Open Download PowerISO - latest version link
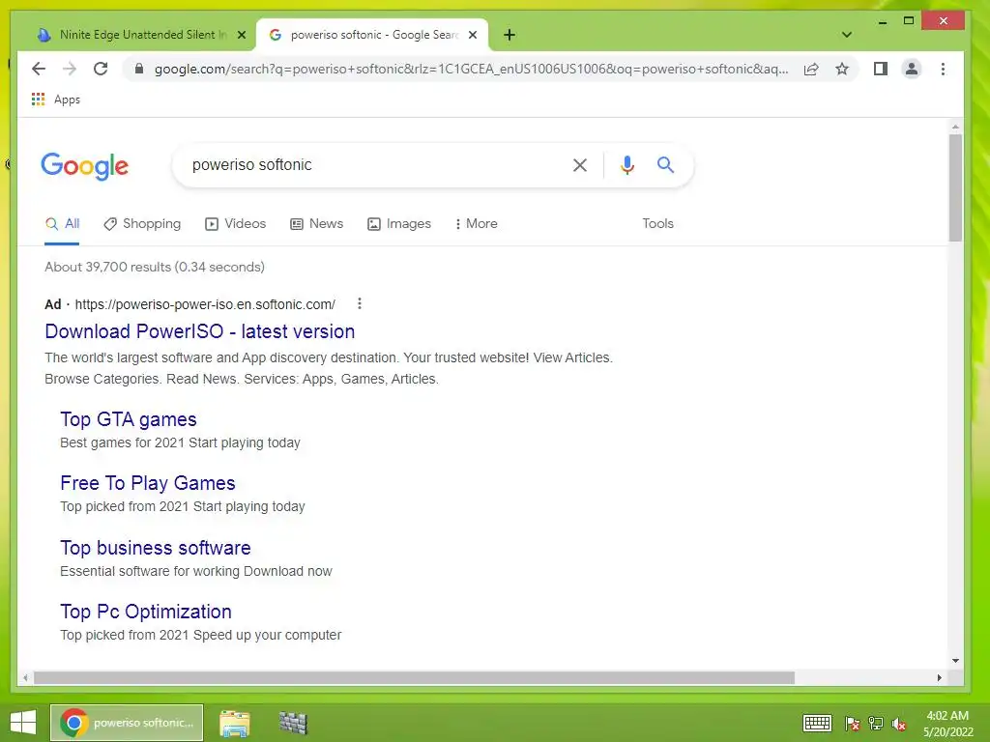 click(199, 331)
